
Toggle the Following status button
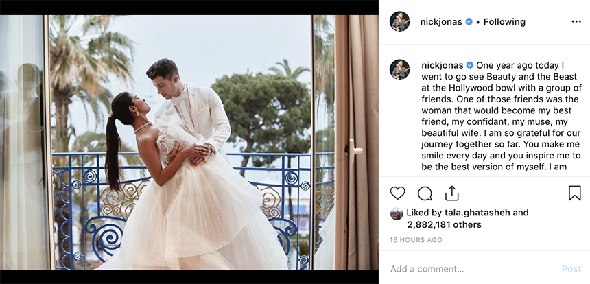click(x=504, y=22)
